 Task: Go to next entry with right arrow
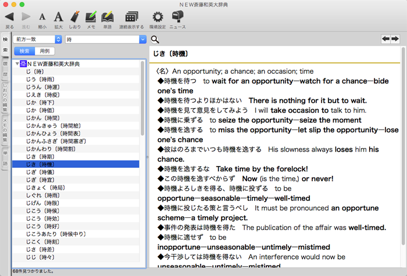(x=395, y=39)
